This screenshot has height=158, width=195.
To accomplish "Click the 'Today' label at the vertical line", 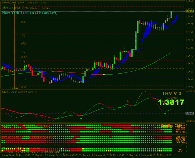I will (x=14, y=88).
